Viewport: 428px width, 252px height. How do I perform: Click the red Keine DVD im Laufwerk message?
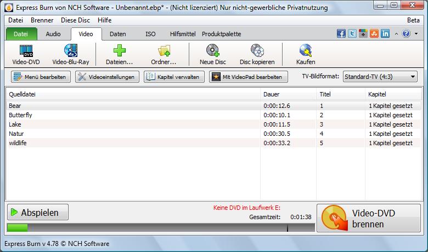[x=247, y=208]
